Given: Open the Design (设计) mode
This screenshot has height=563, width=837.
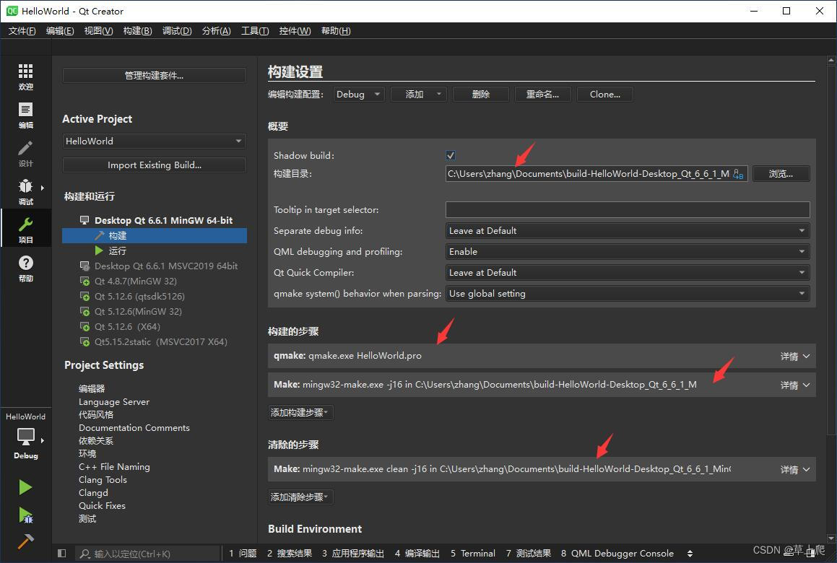Looking at the screenshot, I should pyautogui.click(x=25, y=154).
